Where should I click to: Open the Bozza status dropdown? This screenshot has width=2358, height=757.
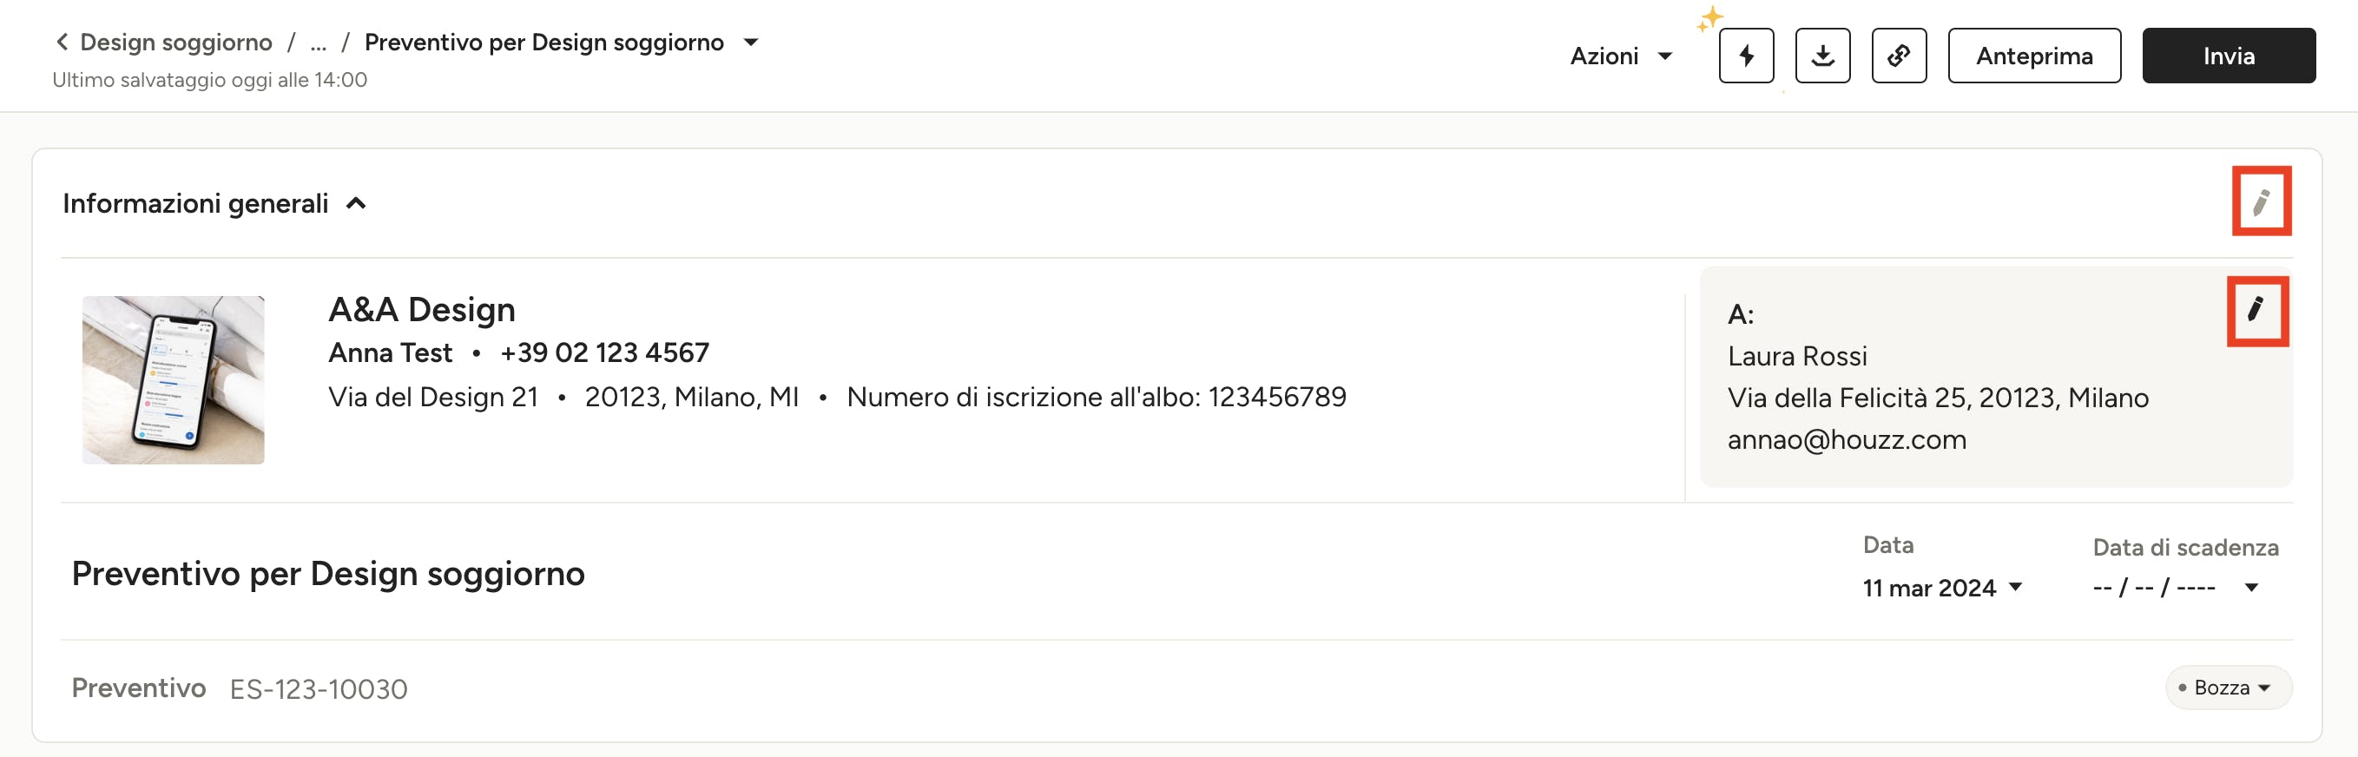tap(2227, 688)
